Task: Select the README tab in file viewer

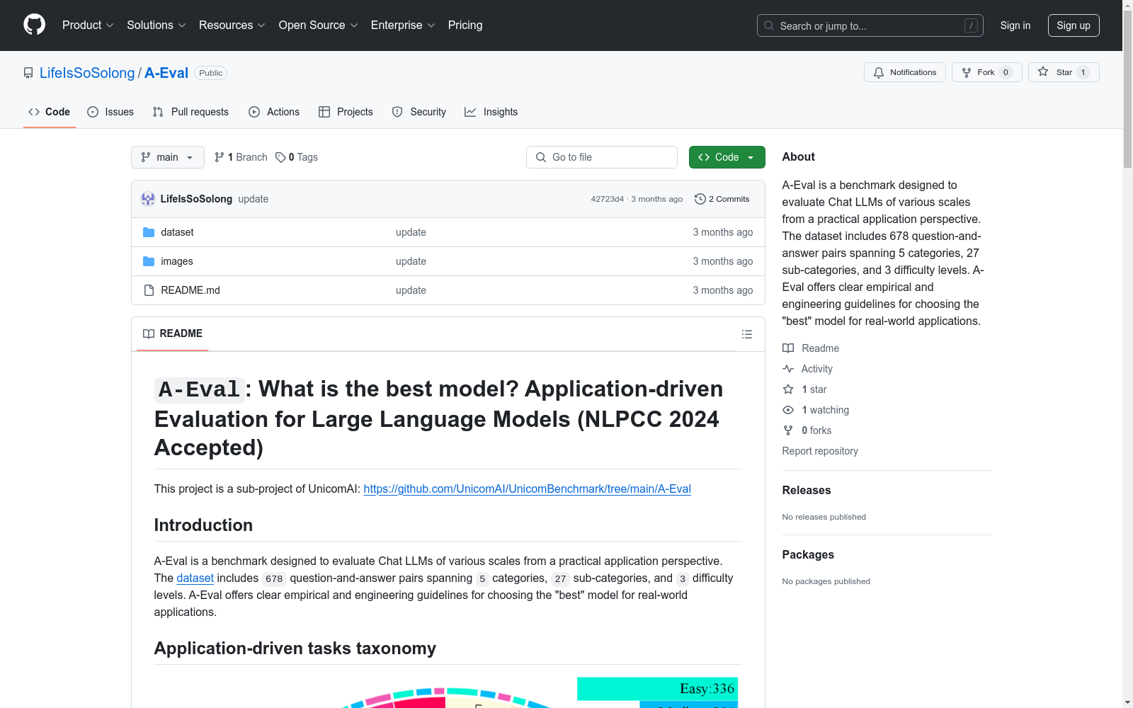Action: [x=173, y=333]
